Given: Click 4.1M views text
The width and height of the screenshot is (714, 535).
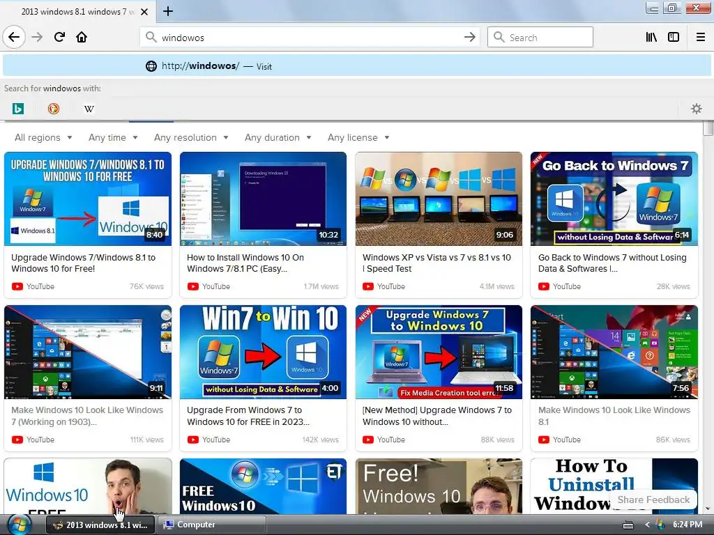Looking at the screenshot, I should [x=496, y=286].
